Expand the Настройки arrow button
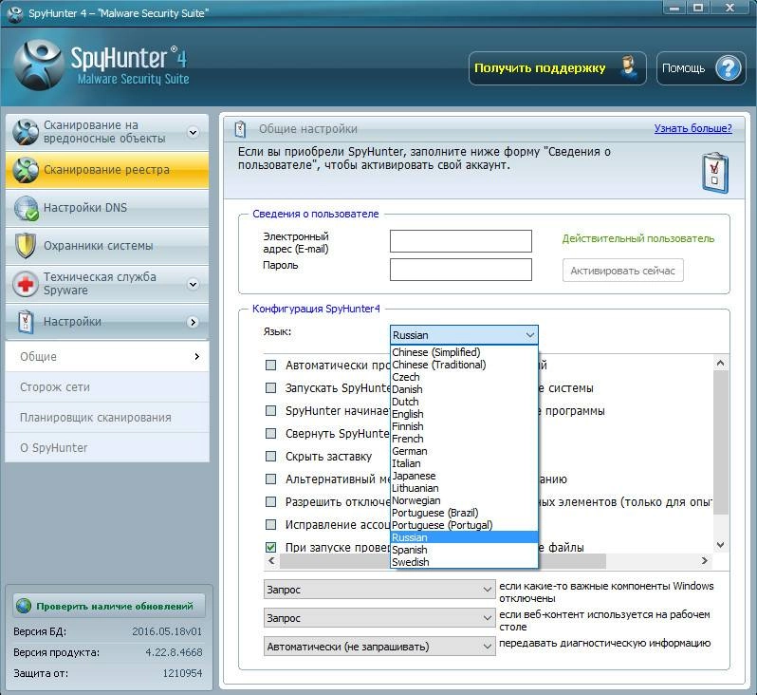 194,322
